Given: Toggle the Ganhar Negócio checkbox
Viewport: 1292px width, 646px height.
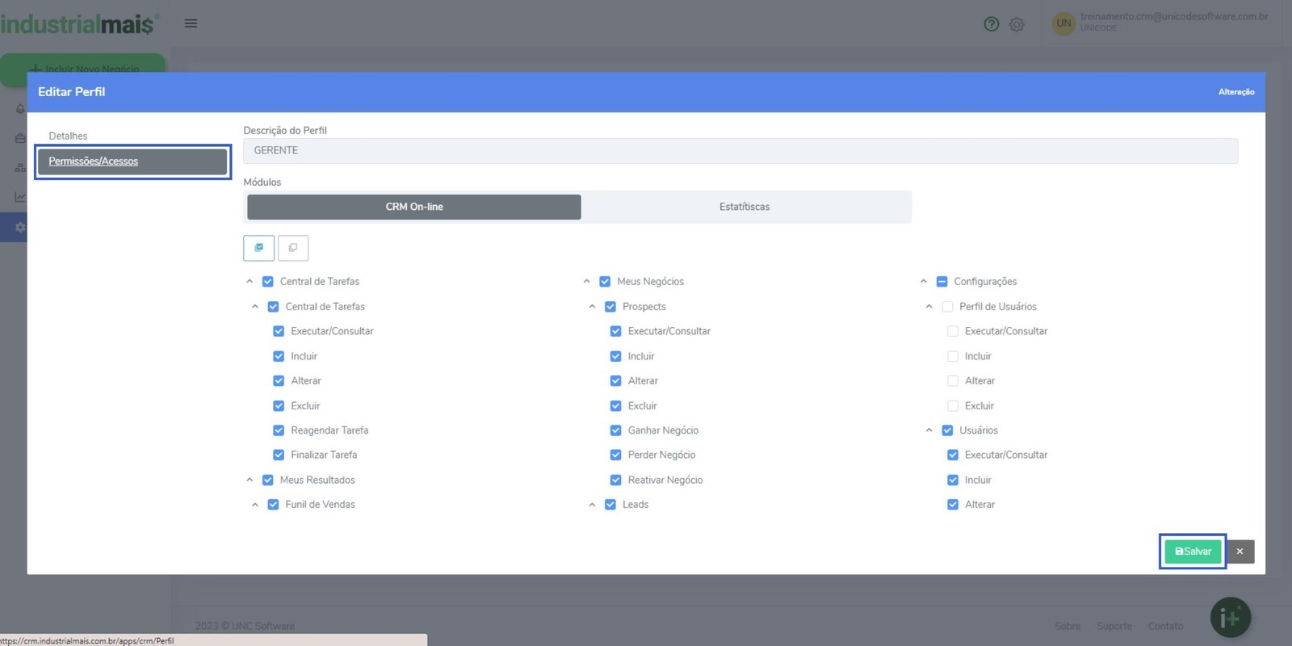Looking at the screenshot, I should pyautogui.click(x=615, y=430).
